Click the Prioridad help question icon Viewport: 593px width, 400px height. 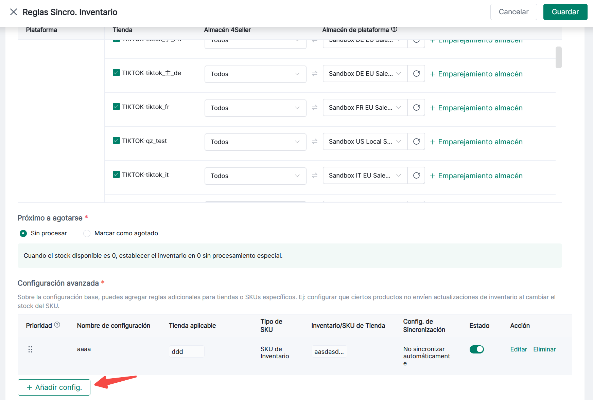pyautogui.click(x=57, y=325)
